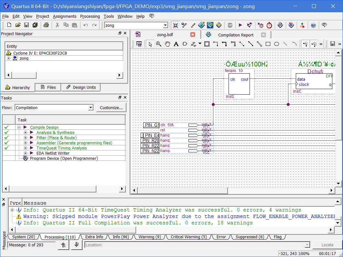343x257 pixels.
Task: Click the Cut scissors icon
Action: 57,25
